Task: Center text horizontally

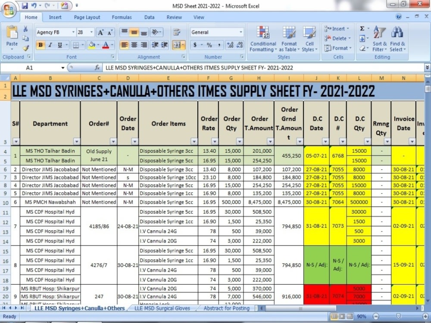Action: [x=134, y=45]
